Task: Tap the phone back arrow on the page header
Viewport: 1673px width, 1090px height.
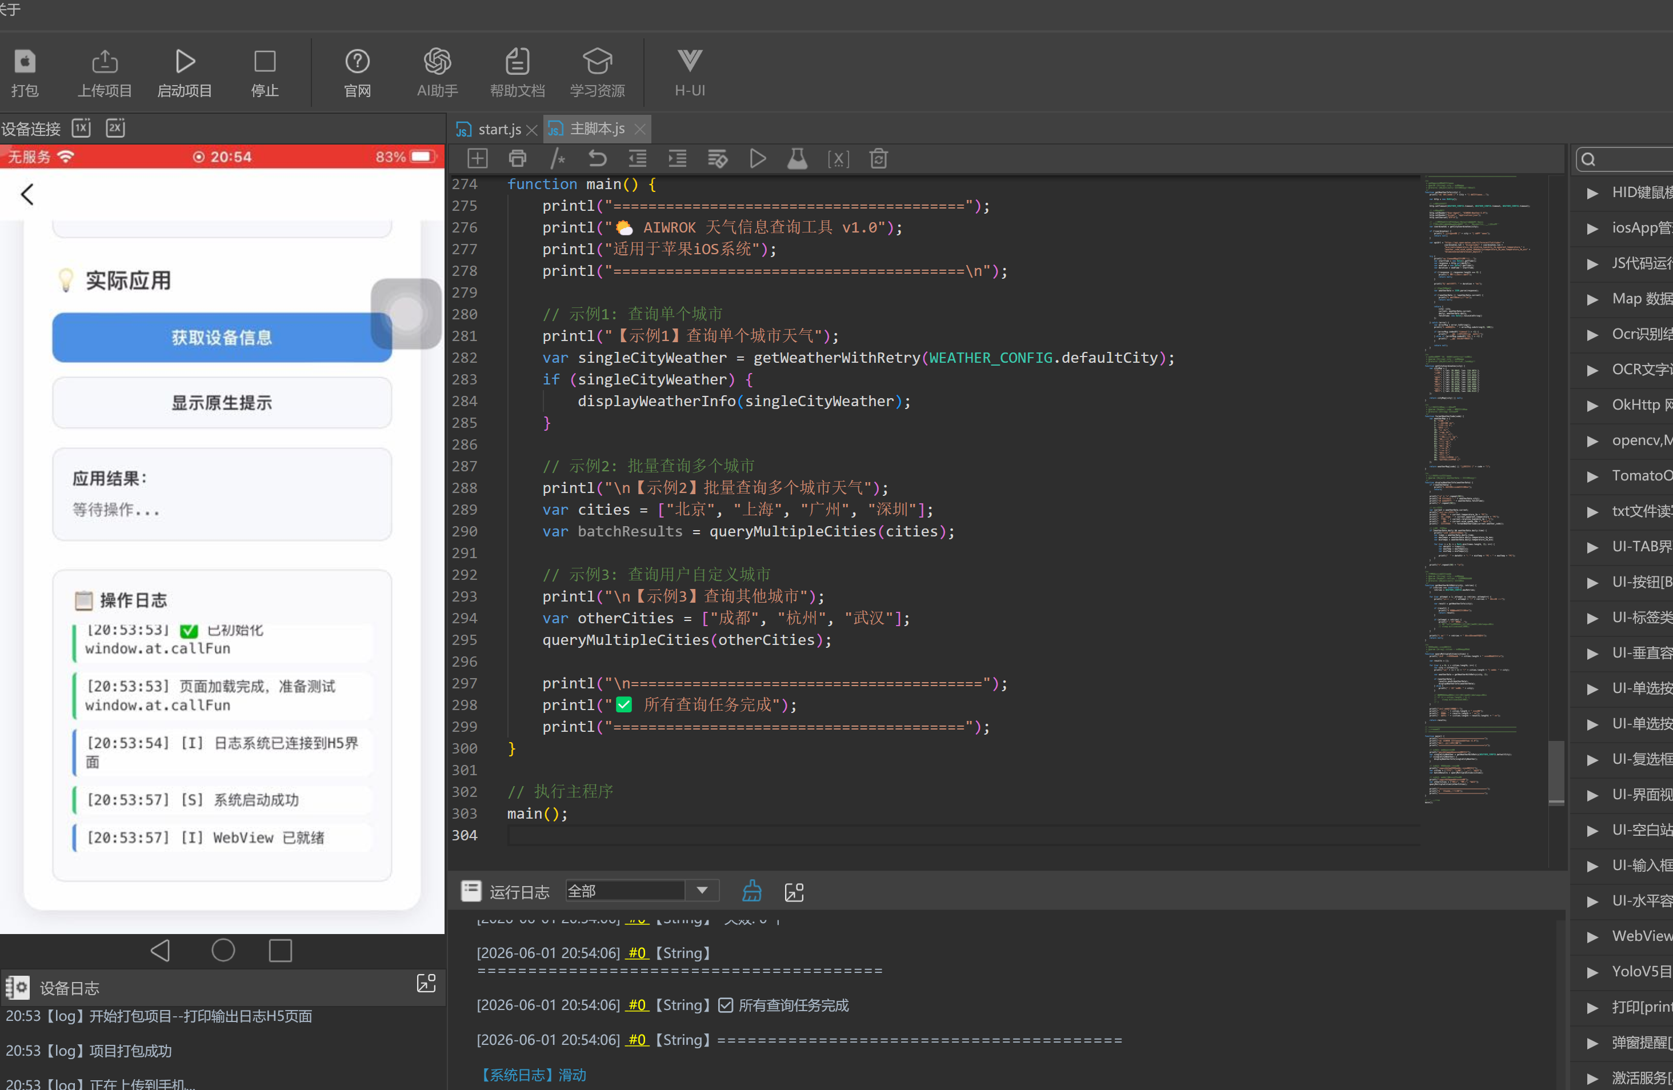Action: pyautogui.click(x=27, y=195)
